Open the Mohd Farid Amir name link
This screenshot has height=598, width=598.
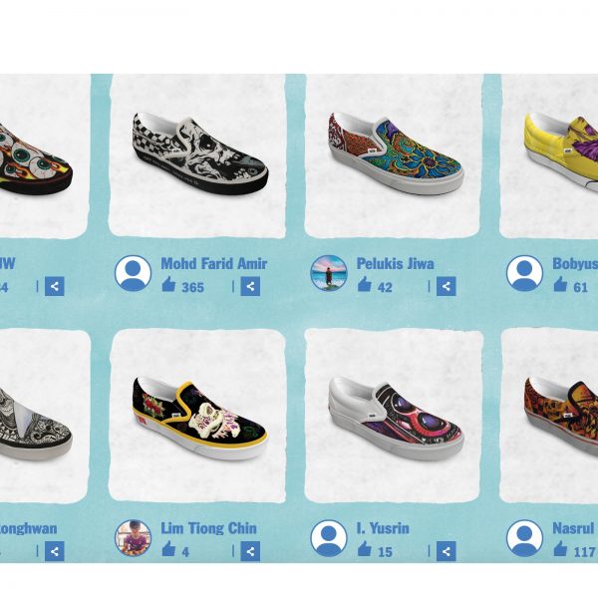[x=214, y=263]
